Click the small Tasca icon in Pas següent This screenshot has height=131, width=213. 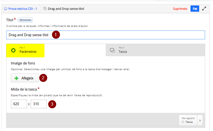coord(183,122)
